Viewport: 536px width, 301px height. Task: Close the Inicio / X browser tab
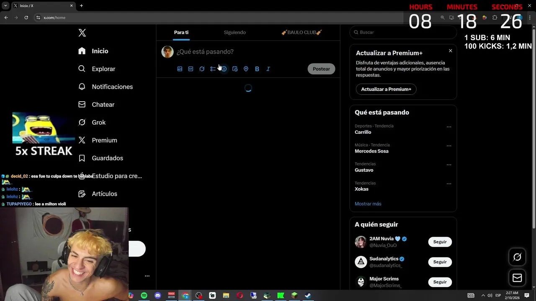point(71,6)
